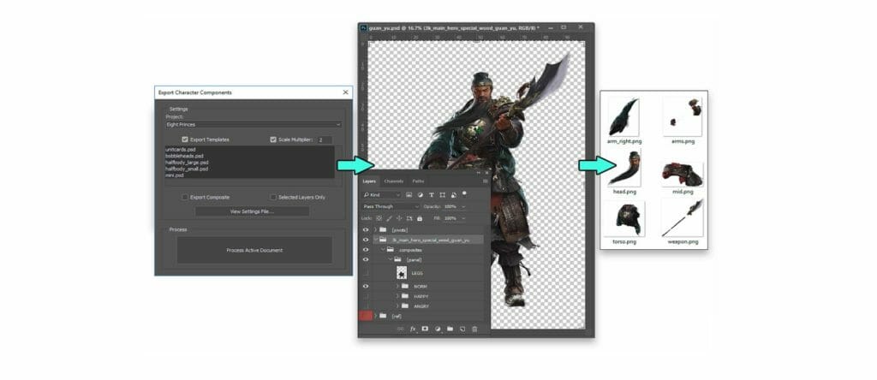The height and width of the screenshot is (380, 877).
Task: Switch to the Channels tab
Action: click(394, 181)
